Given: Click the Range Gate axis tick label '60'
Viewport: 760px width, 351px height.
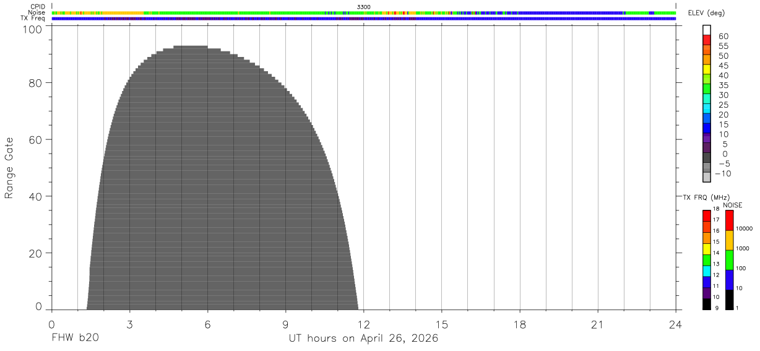Looking at the screenshot, I should [37, 140].
